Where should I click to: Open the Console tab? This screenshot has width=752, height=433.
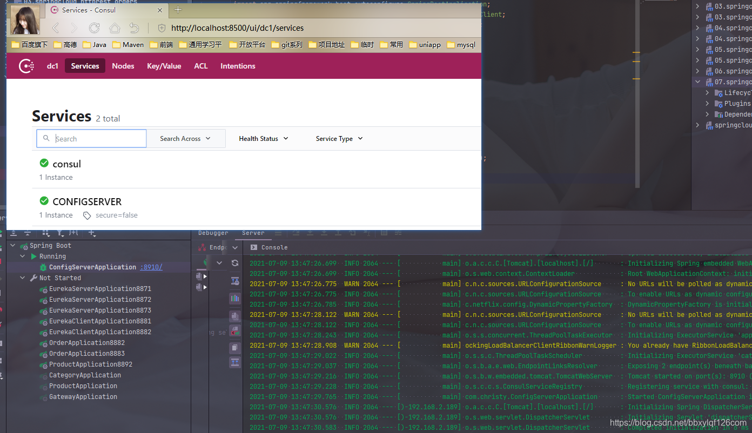coord(269,247)
